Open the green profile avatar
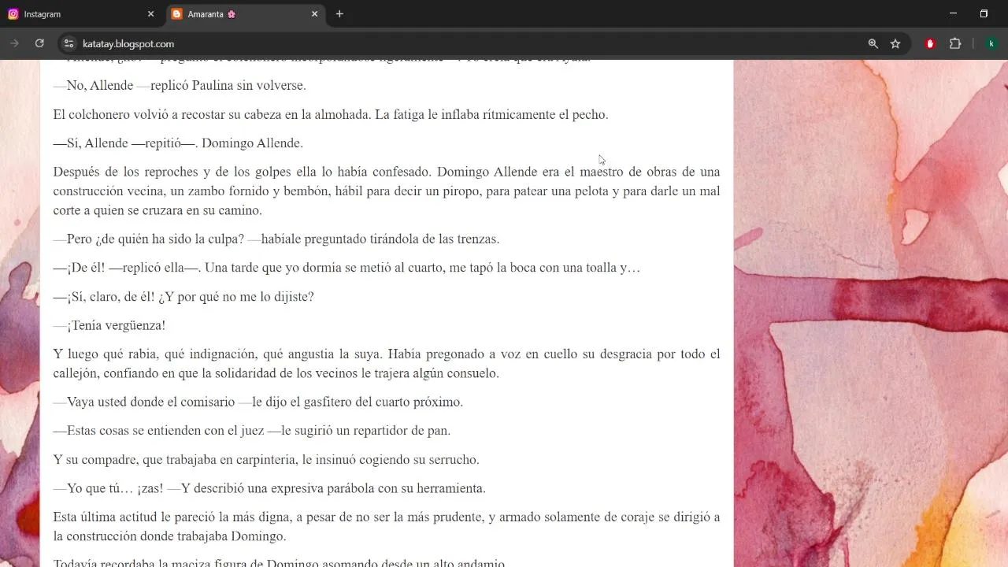This screenshot has height=567, width=1008. click(x=991, y=44)
